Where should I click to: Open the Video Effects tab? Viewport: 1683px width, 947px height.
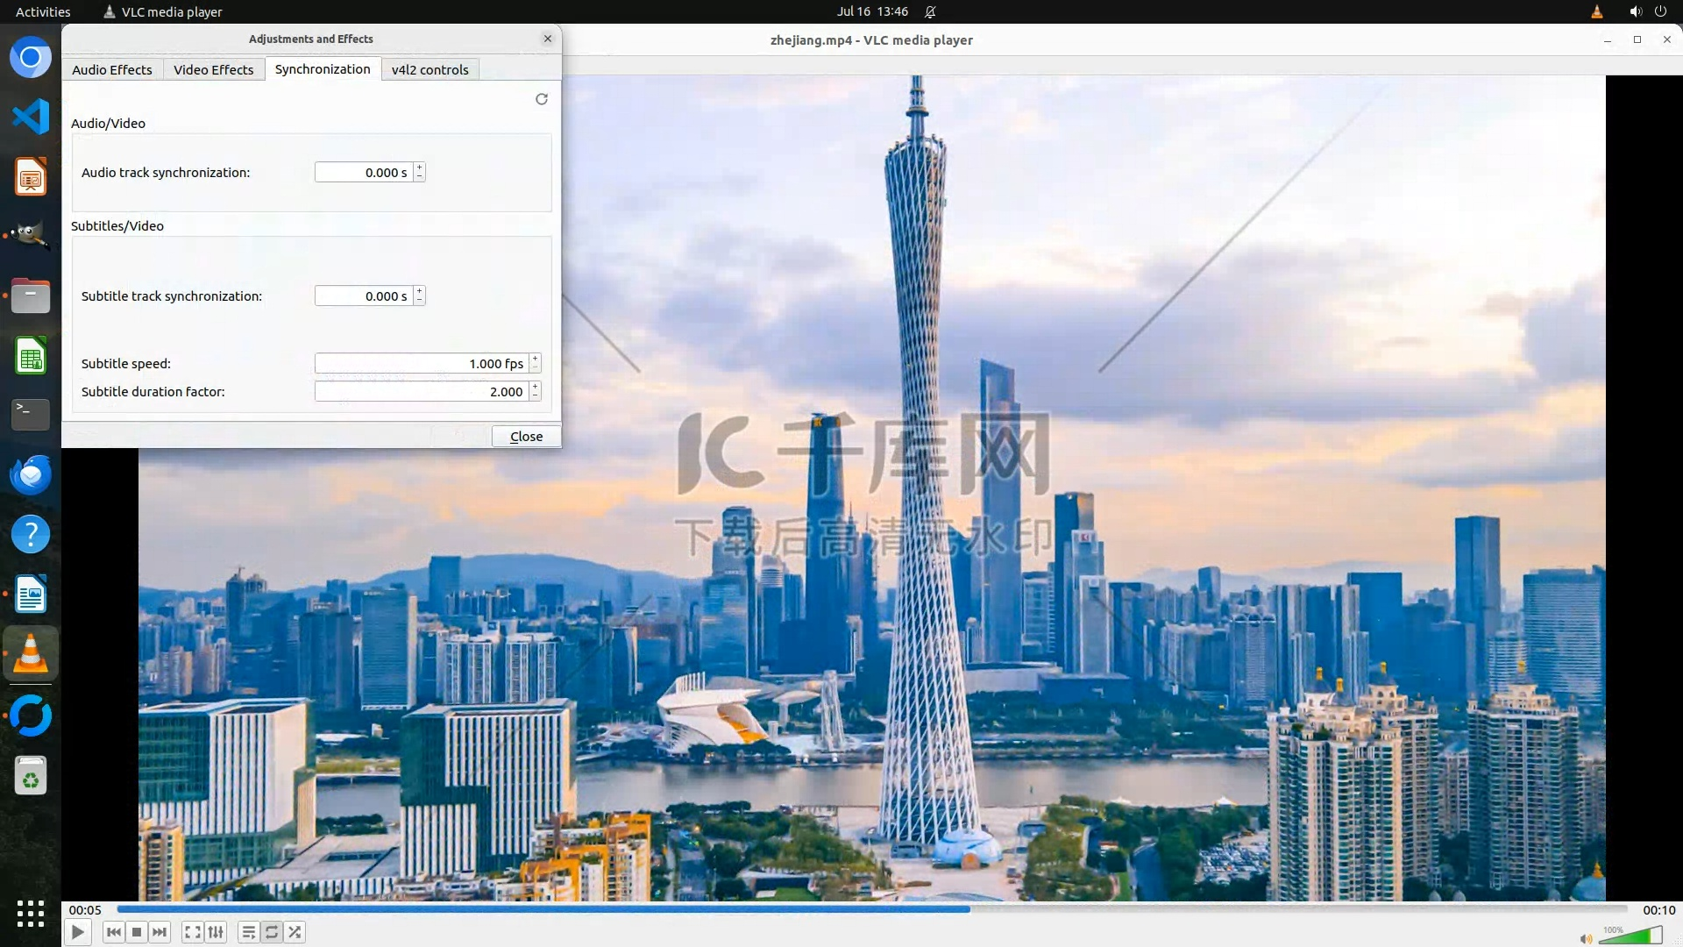pos(213,69)
